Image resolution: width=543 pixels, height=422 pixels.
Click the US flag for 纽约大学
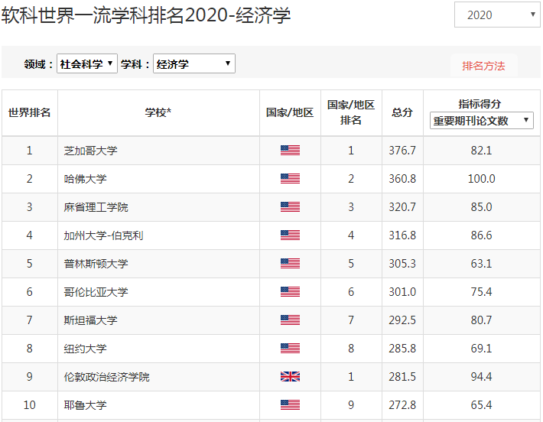point(290,349)
